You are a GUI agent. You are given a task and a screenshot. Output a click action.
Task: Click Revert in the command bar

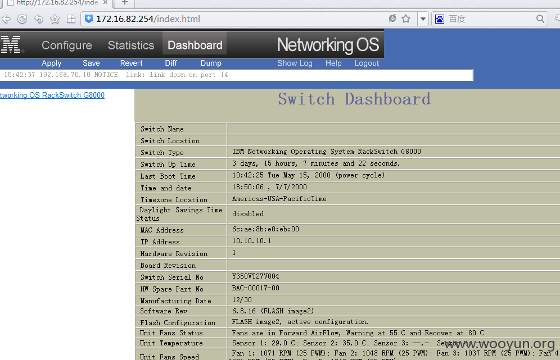131,63
